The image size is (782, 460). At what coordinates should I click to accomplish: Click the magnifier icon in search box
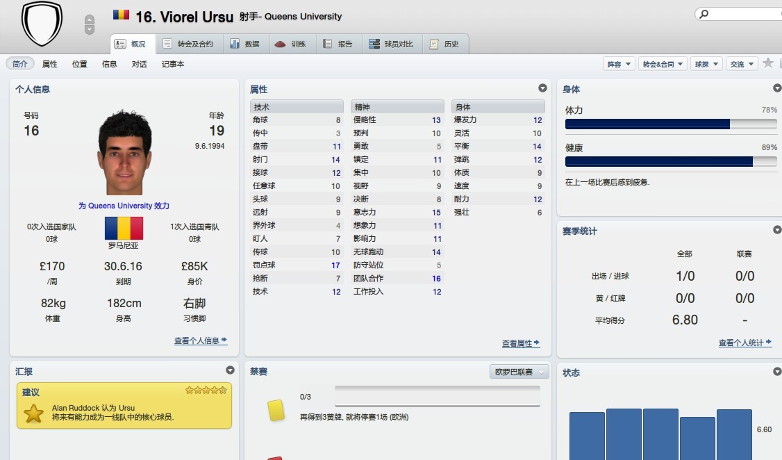[704, 14]
